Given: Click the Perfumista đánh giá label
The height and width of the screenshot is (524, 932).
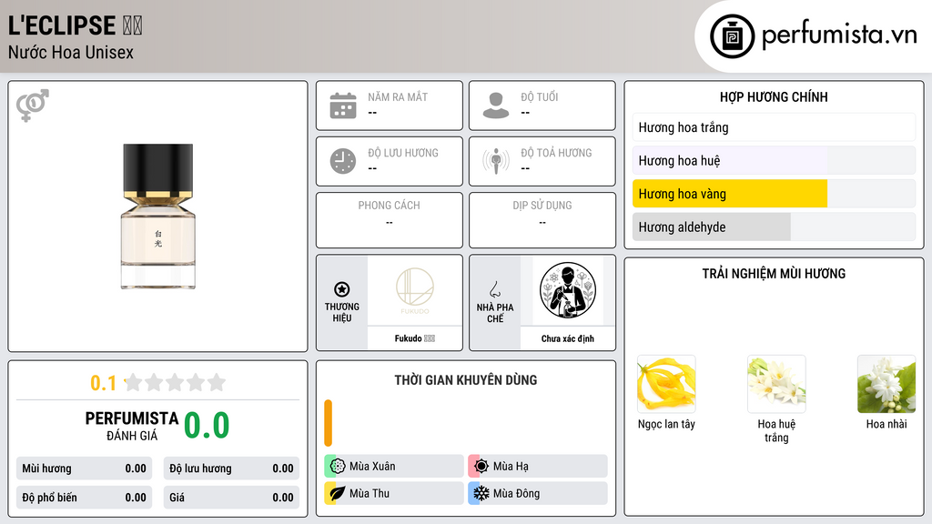Looking at the screenshot, I should [x=132, y=426].
